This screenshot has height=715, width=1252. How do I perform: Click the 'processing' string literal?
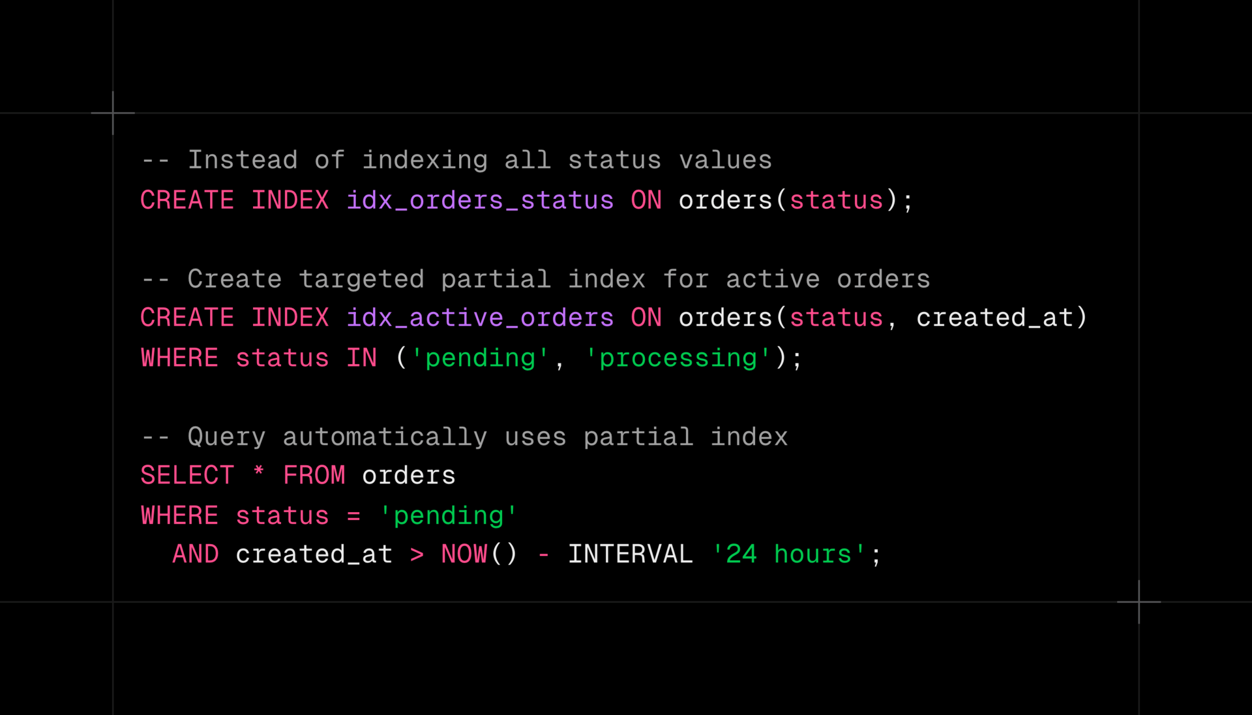point(678,358)
